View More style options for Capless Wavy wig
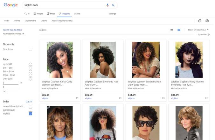 tap(179, 88)
